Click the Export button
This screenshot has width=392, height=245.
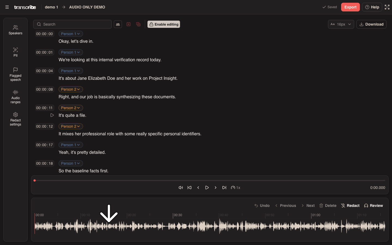350,7
